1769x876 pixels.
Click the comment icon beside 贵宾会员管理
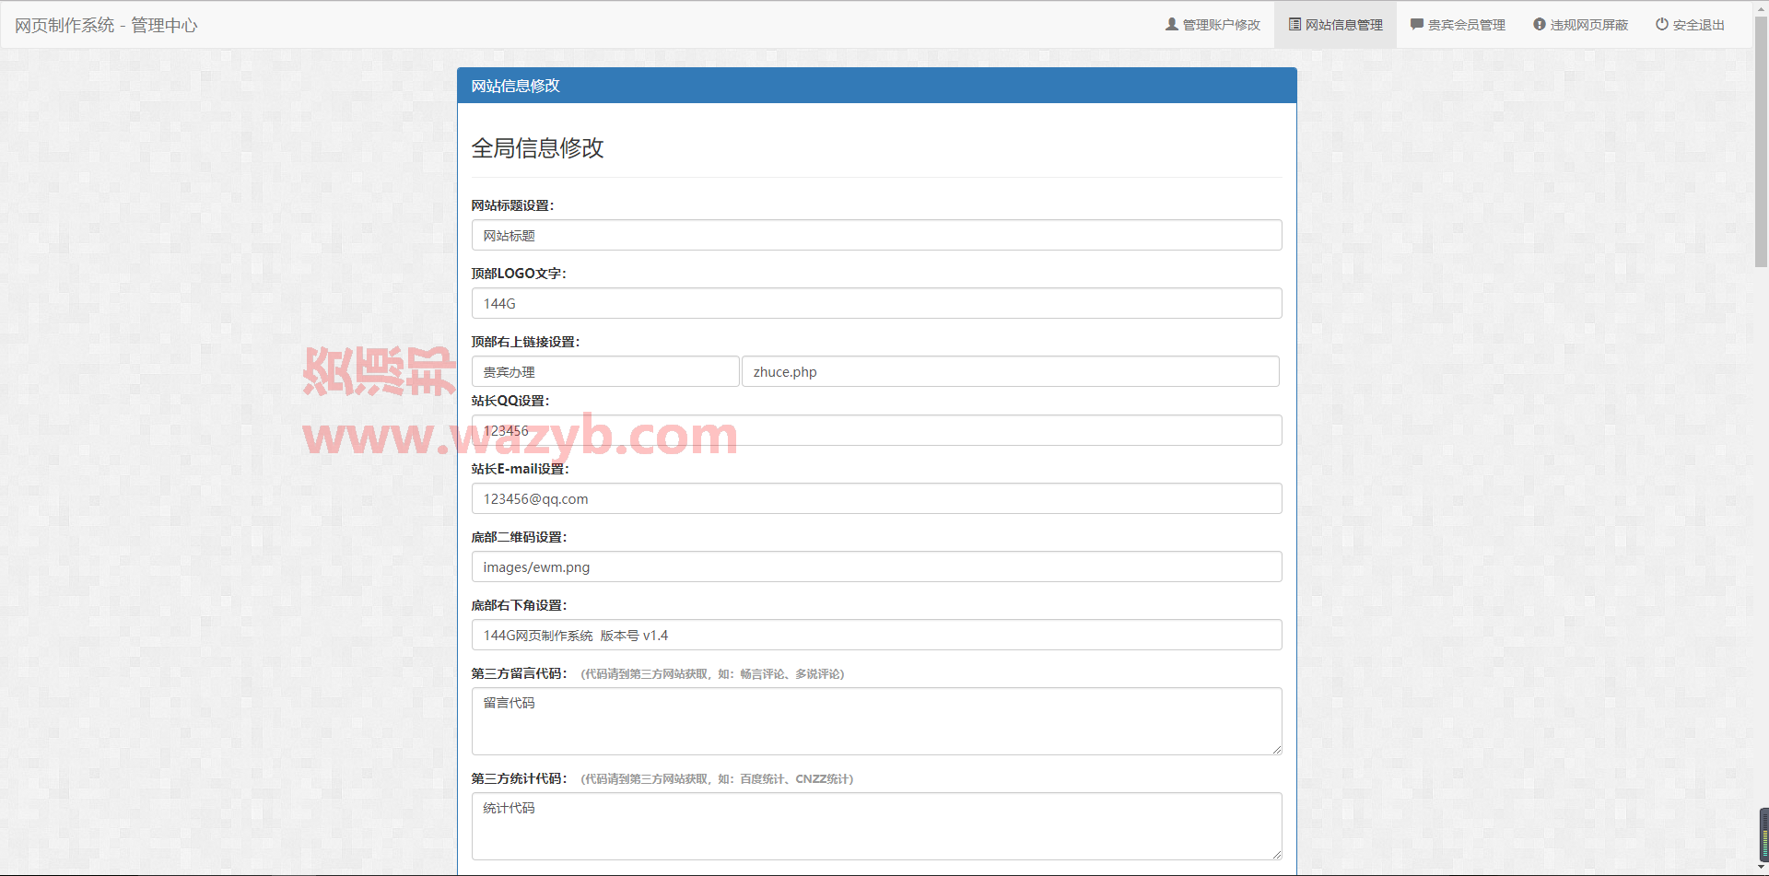(x=1417, y=24)
